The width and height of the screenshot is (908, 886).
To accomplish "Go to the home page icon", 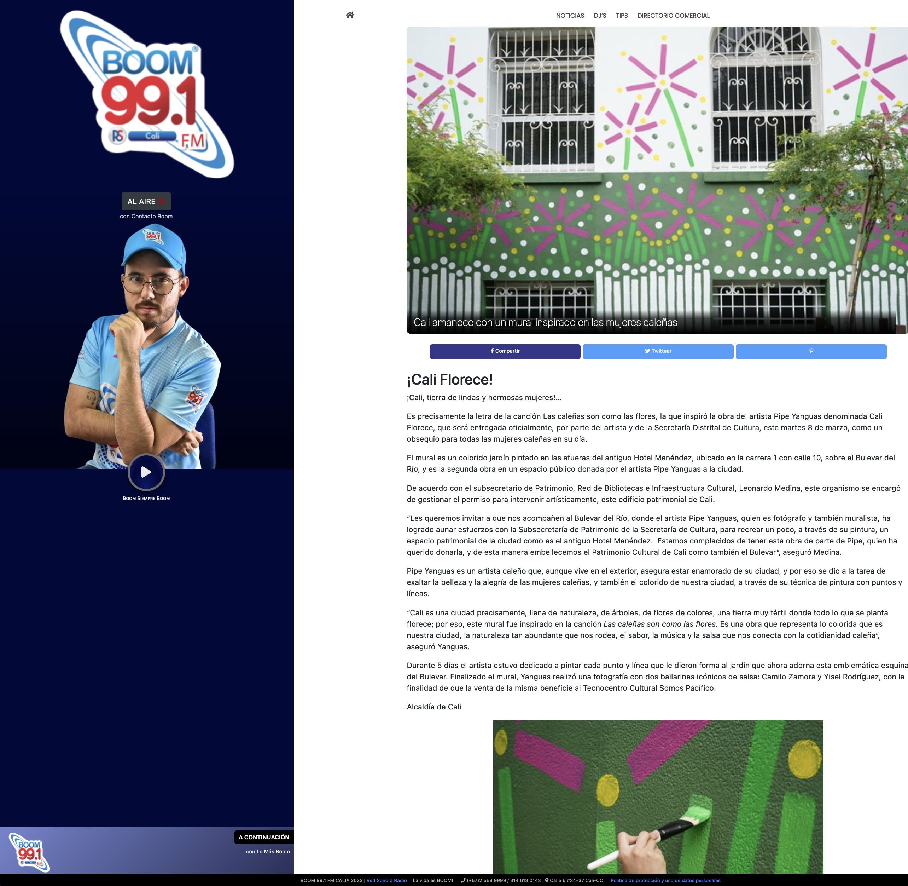I will (x=350, y=15).
